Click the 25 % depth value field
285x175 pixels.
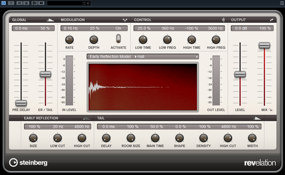coord(95,28)
